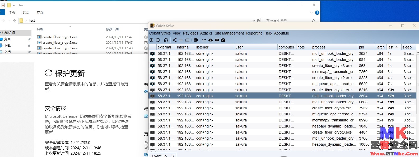Open the 共享 ribbon tab
The image size is (419, 157).
(26, 13)
